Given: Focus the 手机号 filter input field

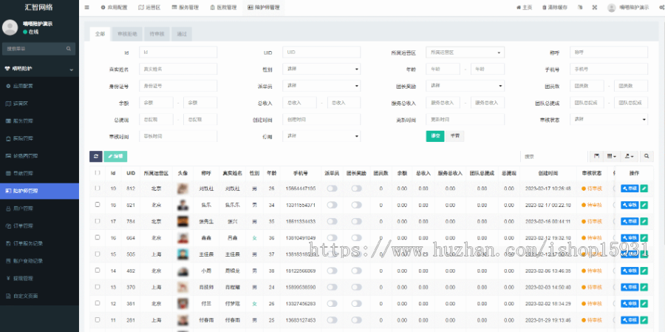Looking at the screenshot, I should coord(609,69).
